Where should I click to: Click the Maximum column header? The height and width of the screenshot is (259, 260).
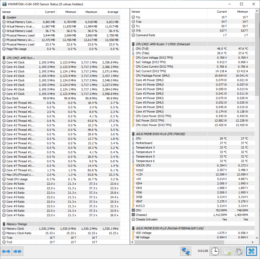tap(88, 12)
